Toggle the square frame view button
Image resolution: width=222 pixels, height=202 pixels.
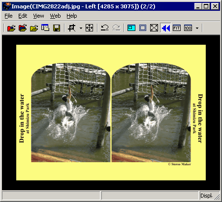(x=143, y=28)
